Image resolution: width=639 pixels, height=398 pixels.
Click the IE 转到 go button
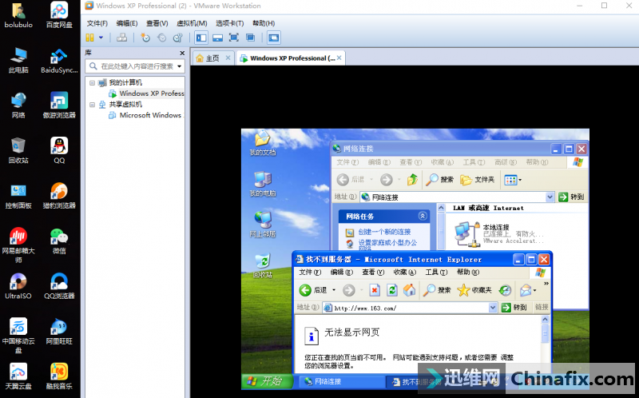514,308
